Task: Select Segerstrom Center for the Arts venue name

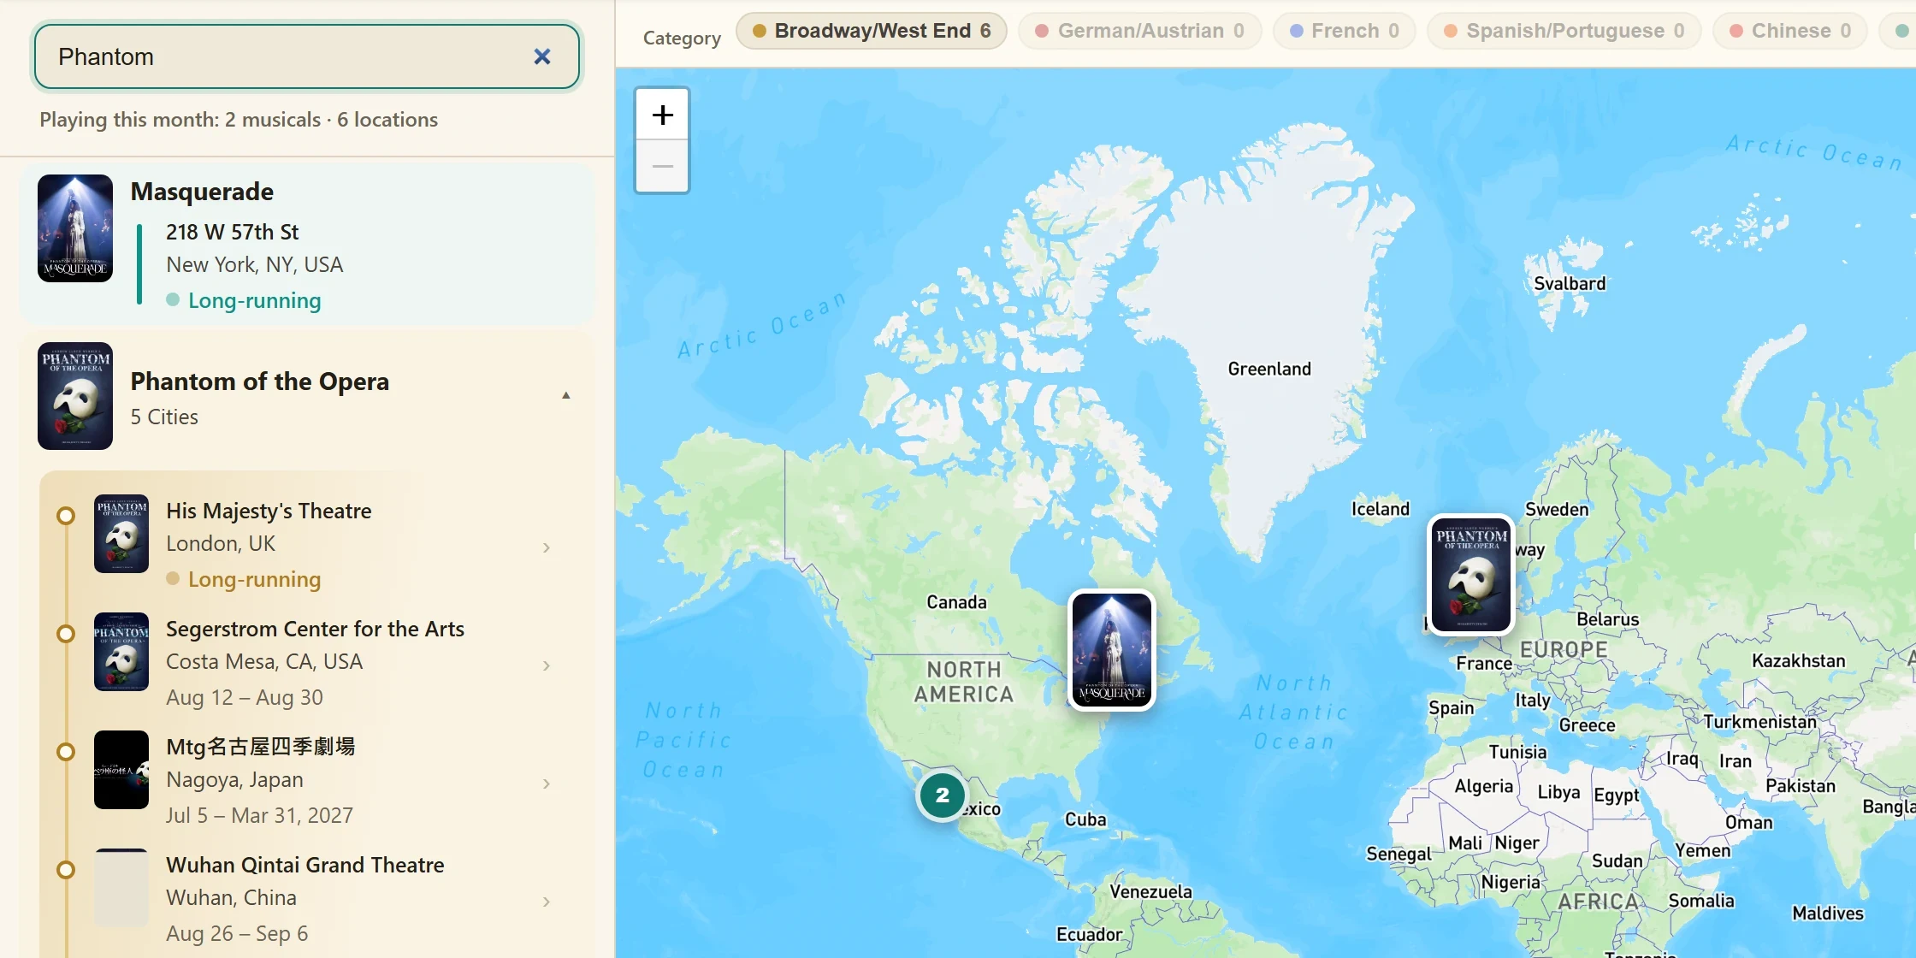Action: (x=315, y=629)
